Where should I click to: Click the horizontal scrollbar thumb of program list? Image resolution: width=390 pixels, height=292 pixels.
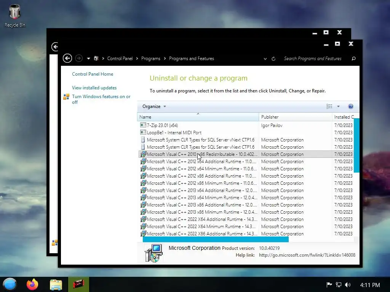coord(216,240)
